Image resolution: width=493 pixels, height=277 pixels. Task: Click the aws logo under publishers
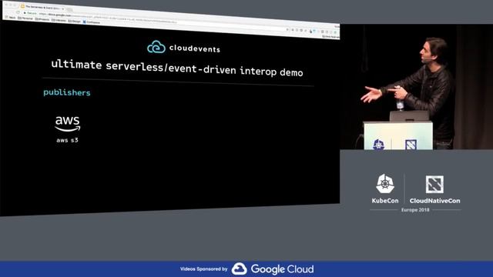point(68,124)
